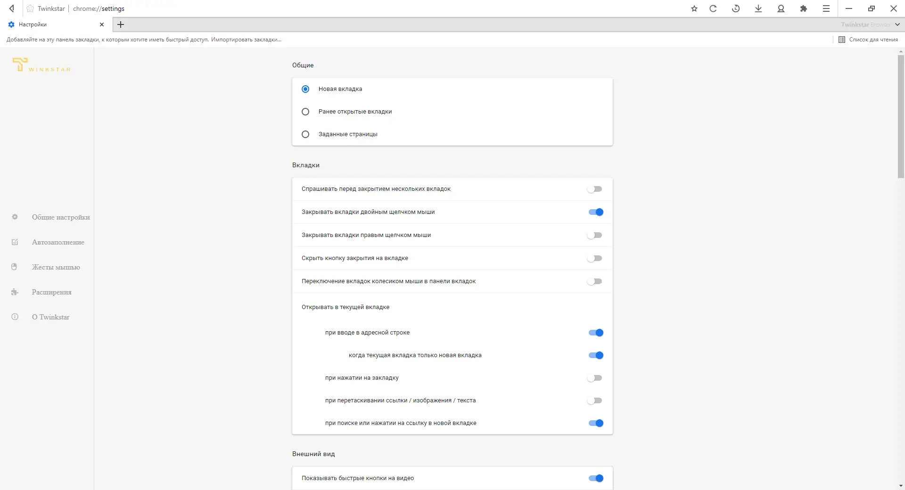Open the user profile icon
This screenshot has width=905, height=490.
pyautogui.click(x=781, y=8)
